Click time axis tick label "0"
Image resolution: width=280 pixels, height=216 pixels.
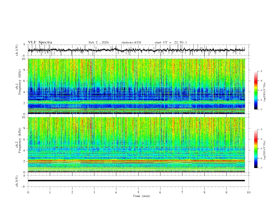pyautogui.click(x=28, y=192)
